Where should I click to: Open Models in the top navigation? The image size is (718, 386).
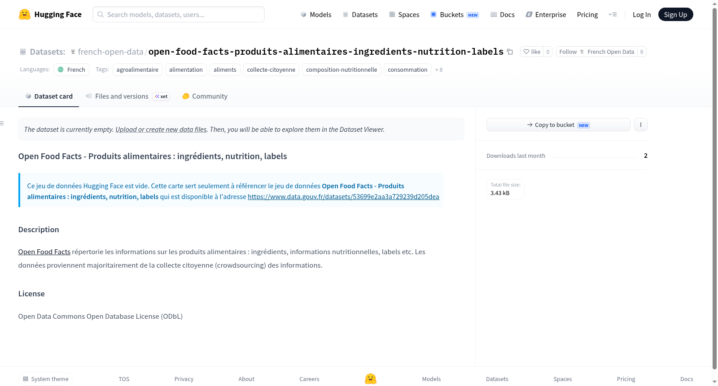pos(316,14)
